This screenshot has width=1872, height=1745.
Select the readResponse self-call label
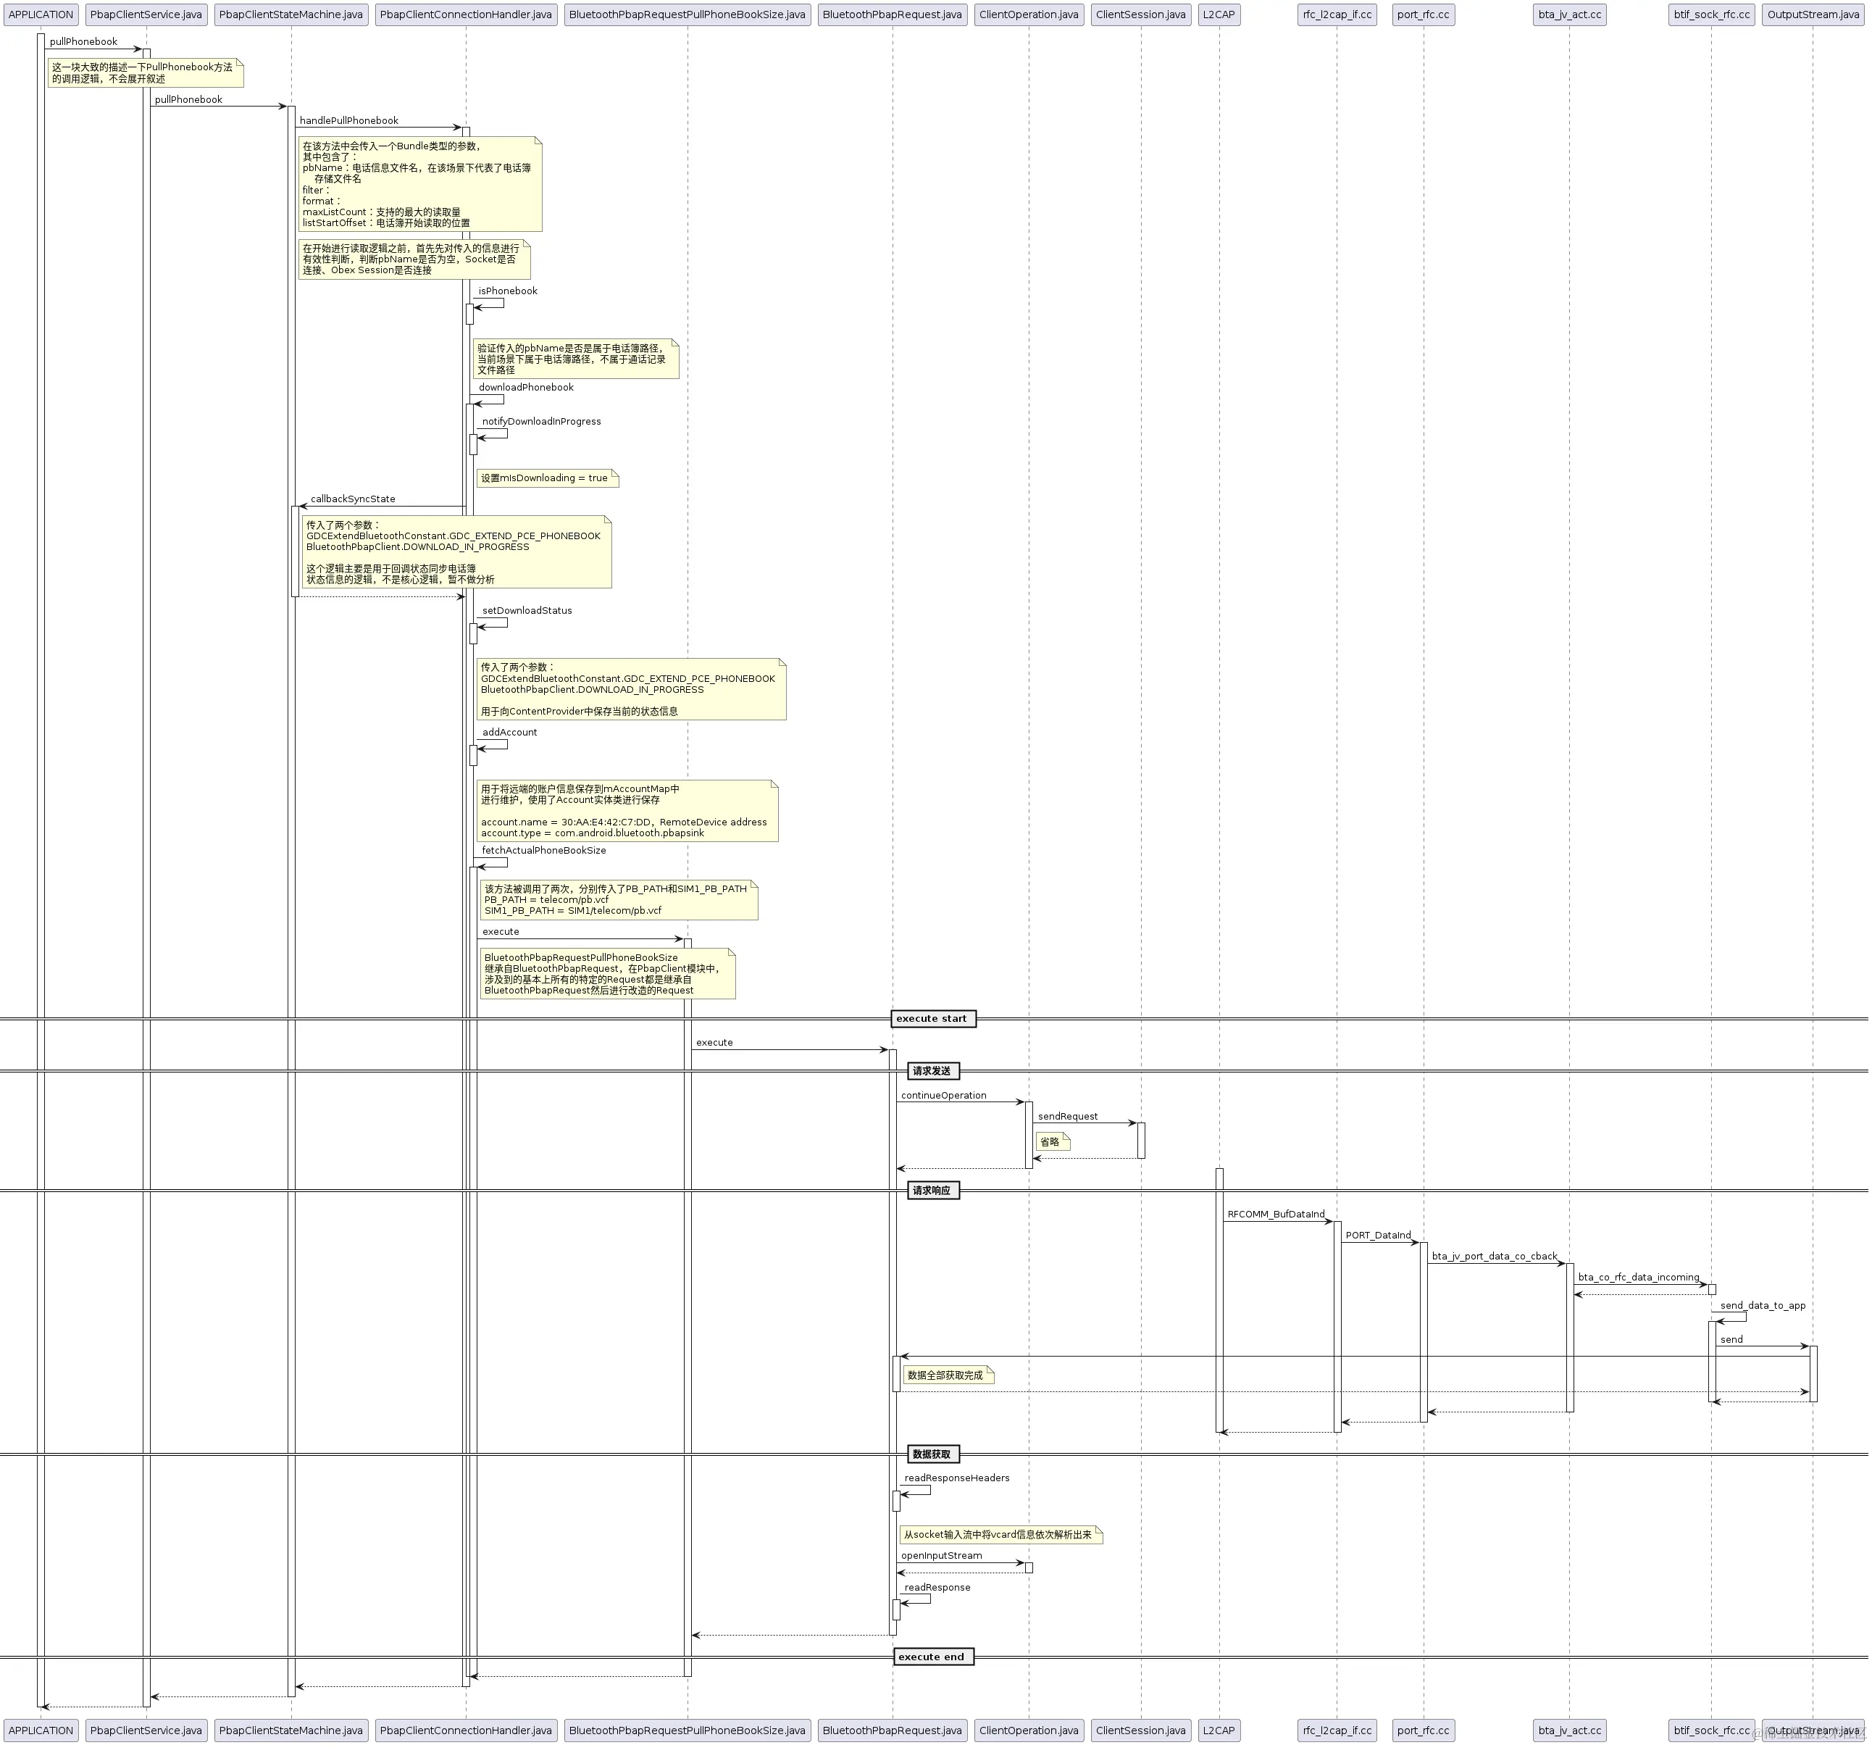click(x=937, y=1588)
